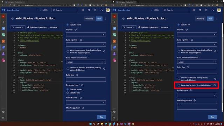The image size is (224, 126).
Task: Go back using arrow in right window pipeline header
Action: [x=124, y=19]
